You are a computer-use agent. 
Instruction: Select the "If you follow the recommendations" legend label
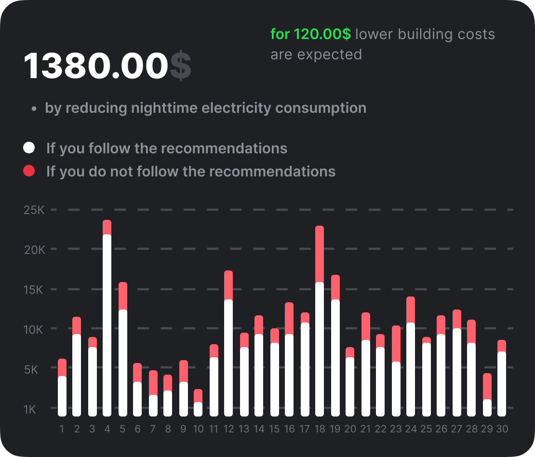click(x=166, y=148)
